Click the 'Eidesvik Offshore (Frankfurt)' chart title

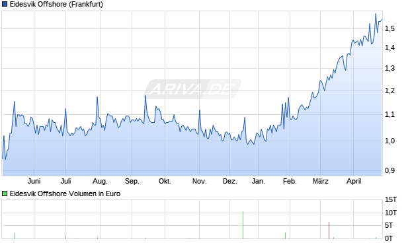[x=56, y=4]
